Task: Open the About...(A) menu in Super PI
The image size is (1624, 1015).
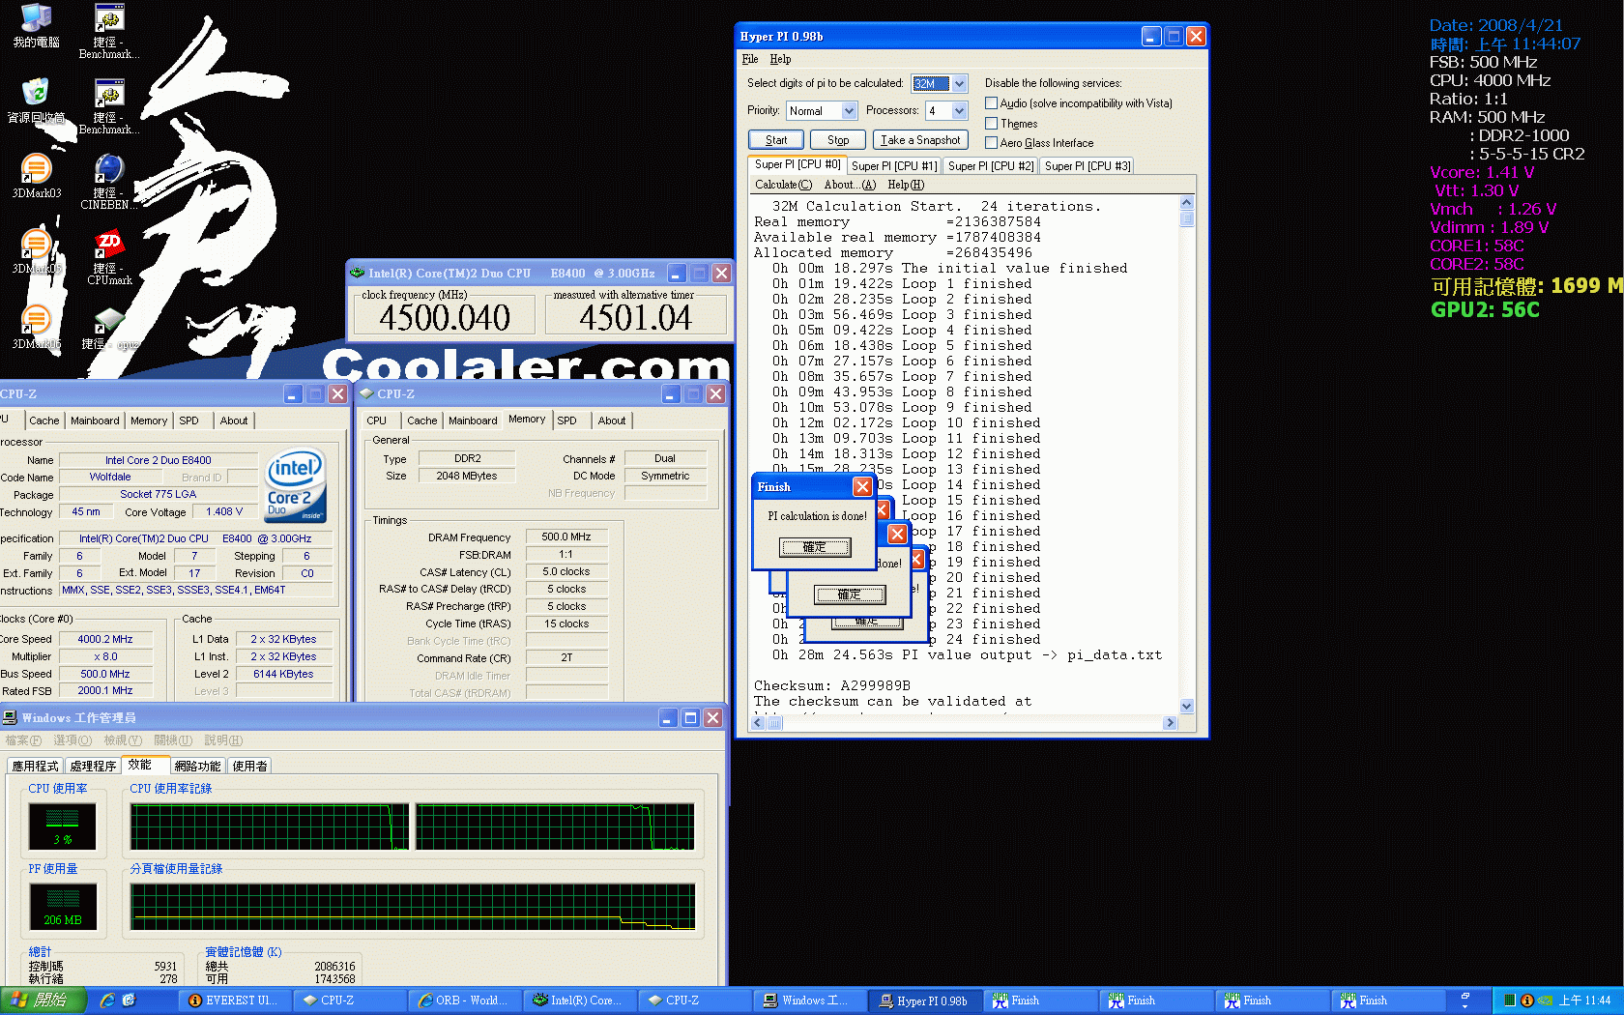Action: tap(850, 185)
